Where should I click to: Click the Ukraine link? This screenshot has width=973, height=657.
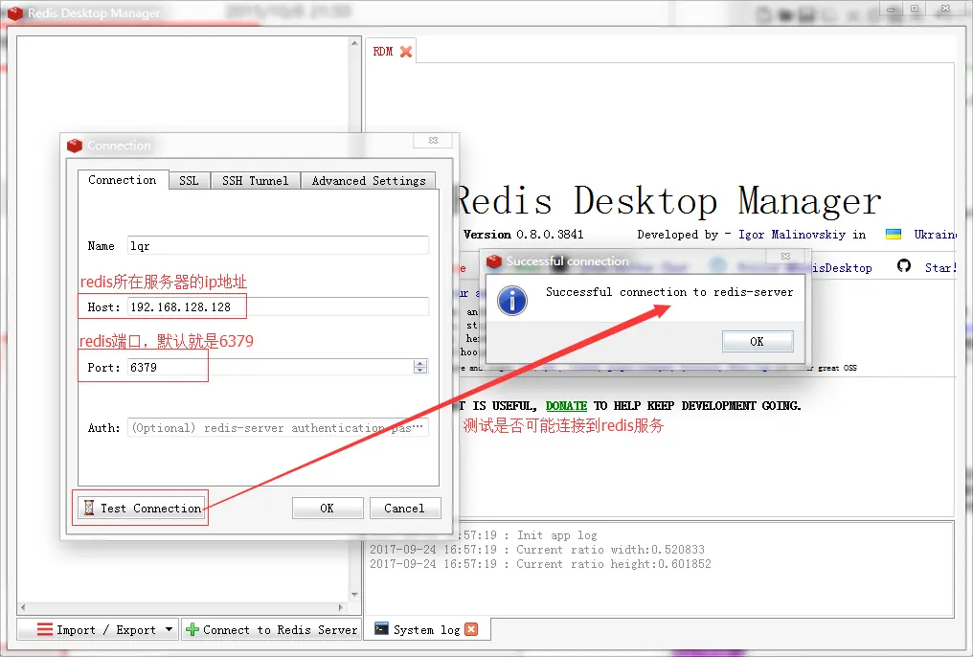(x=935, y=235)
